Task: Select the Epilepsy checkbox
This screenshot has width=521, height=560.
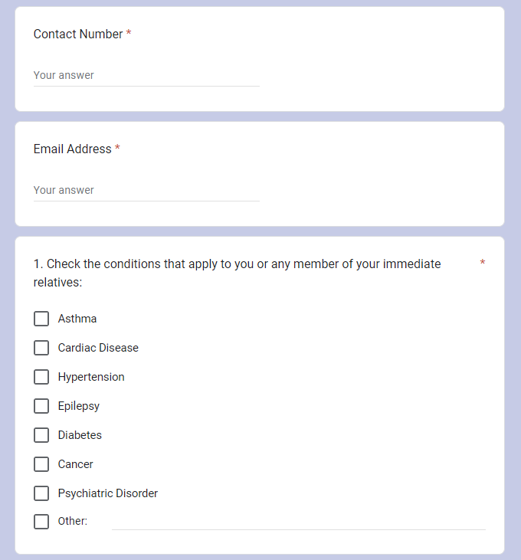Action: point(41,406)
